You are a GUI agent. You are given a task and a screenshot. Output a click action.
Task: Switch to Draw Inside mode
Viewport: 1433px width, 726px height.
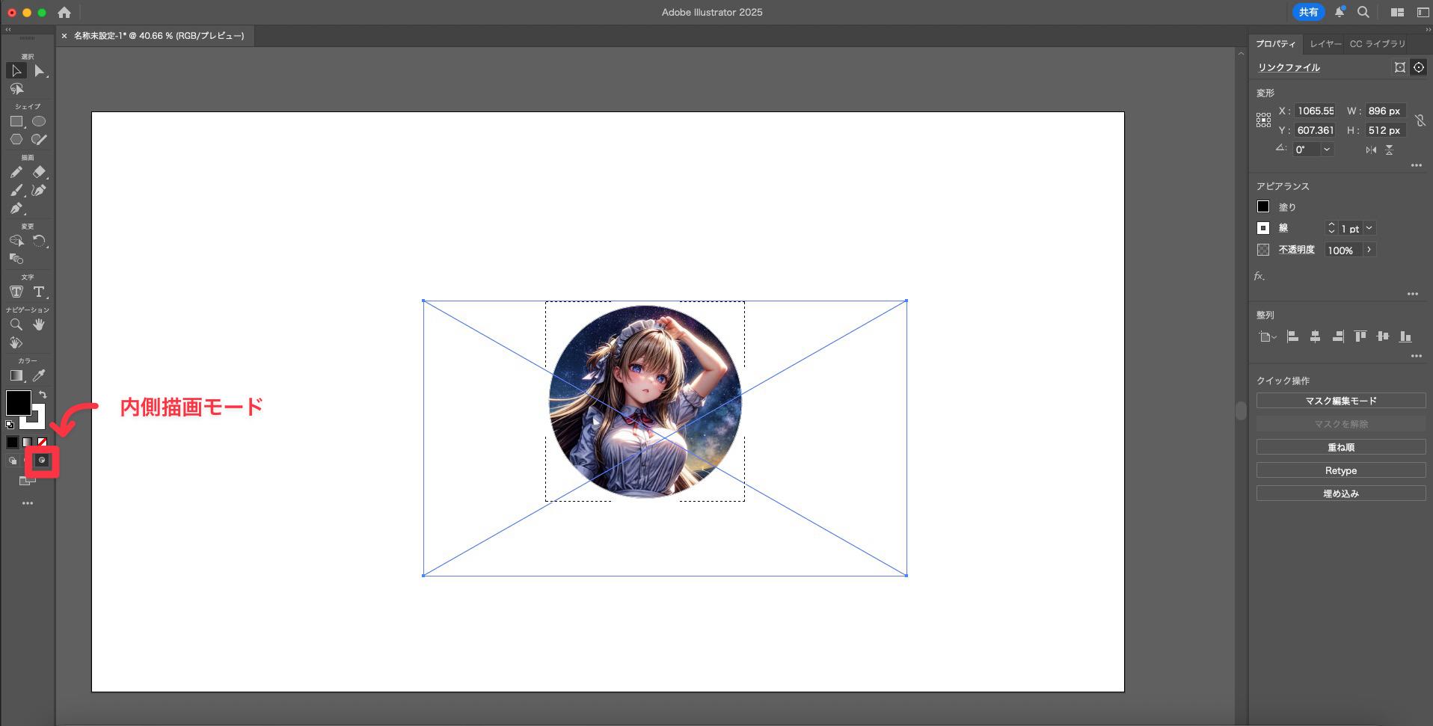42,461
